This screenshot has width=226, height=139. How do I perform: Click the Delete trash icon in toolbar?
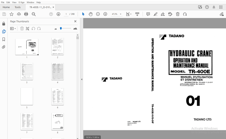click(178, 14)
